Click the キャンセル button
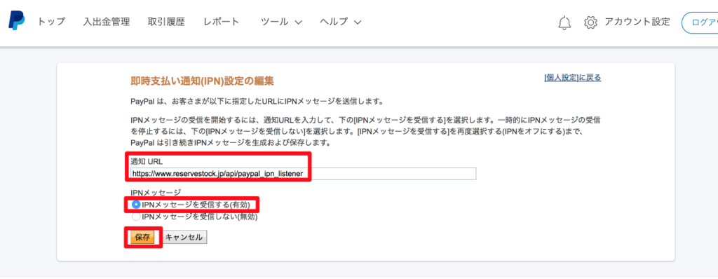The height and width of the screenshot is (279, 718). tap(184, 238)
